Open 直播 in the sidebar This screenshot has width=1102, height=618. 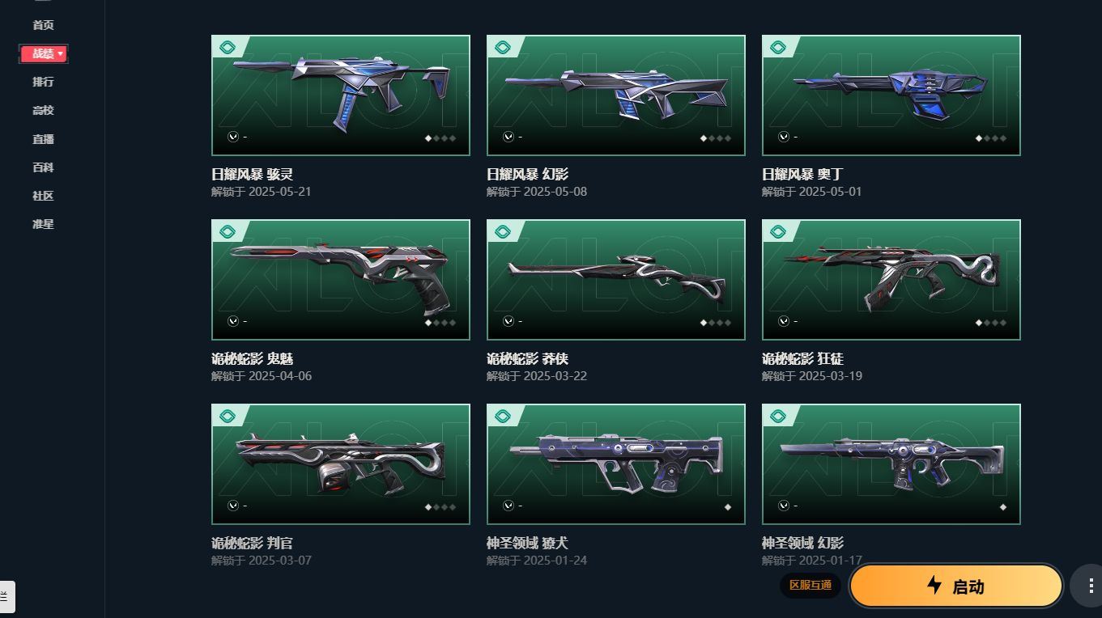[x=43, y=139]
